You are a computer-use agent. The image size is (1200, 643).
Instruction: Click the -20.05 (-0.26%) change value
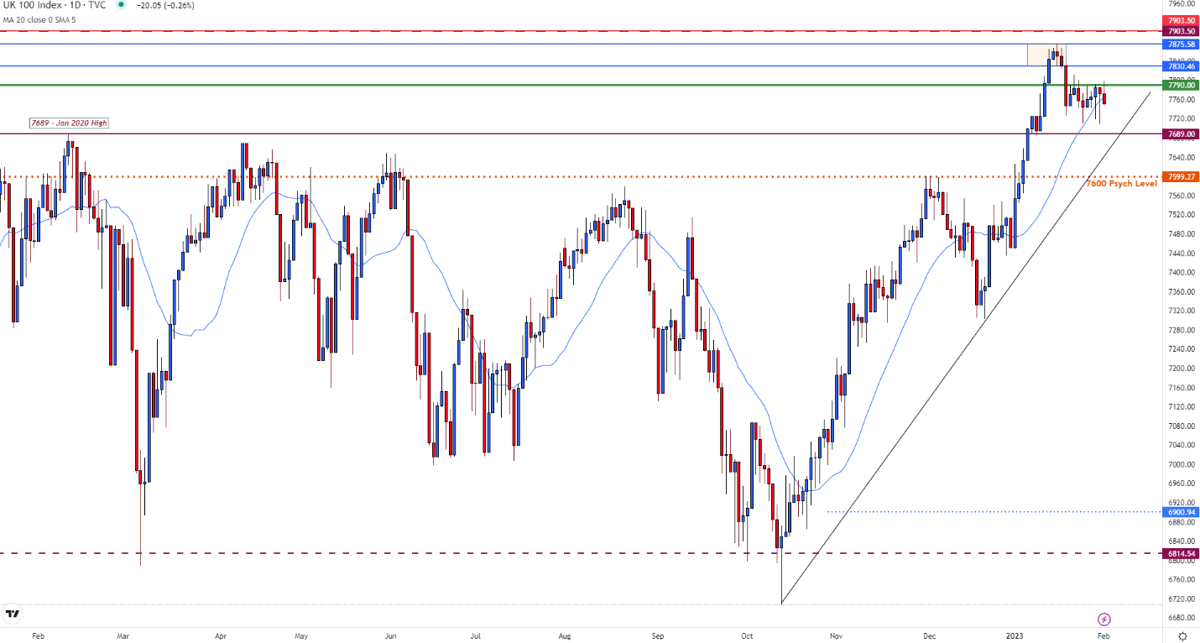point(166,5)
